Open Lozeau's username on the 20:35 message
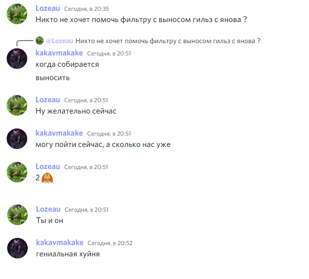309x279 pixels. (x=48, y=8)
